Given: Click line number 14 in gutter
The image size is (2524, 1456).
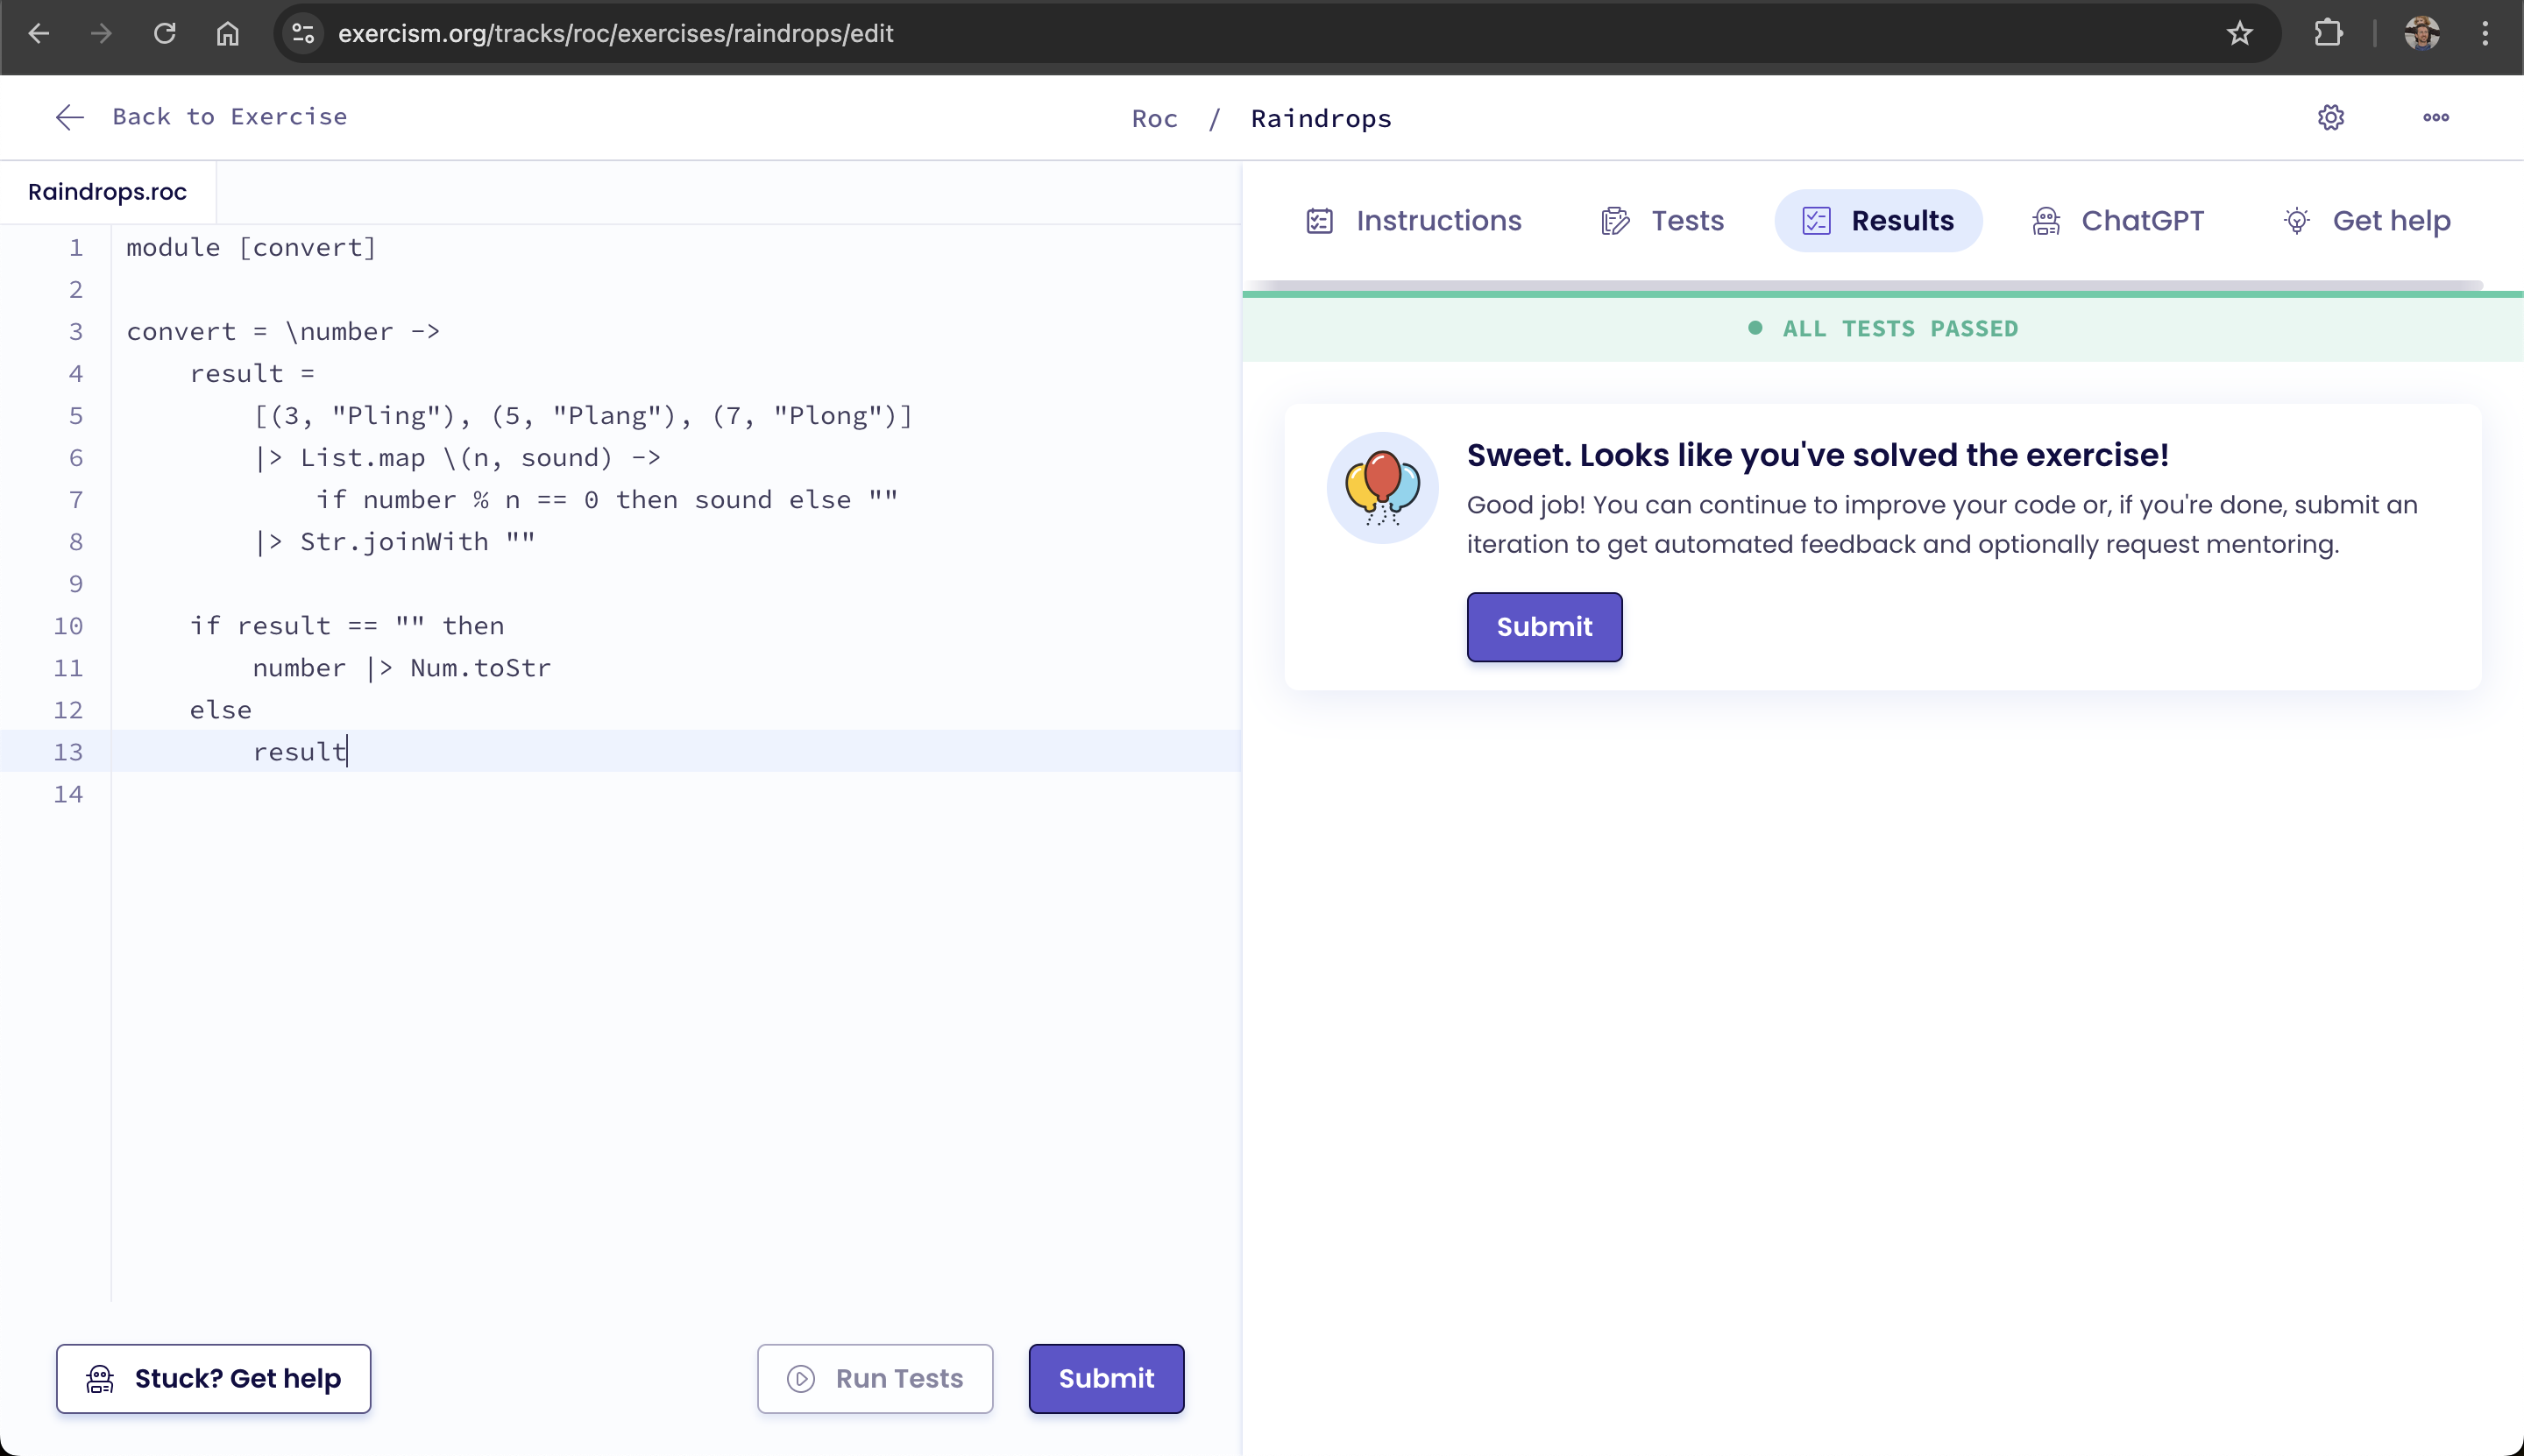Looking at the screenshot, I should click(68, 794).
